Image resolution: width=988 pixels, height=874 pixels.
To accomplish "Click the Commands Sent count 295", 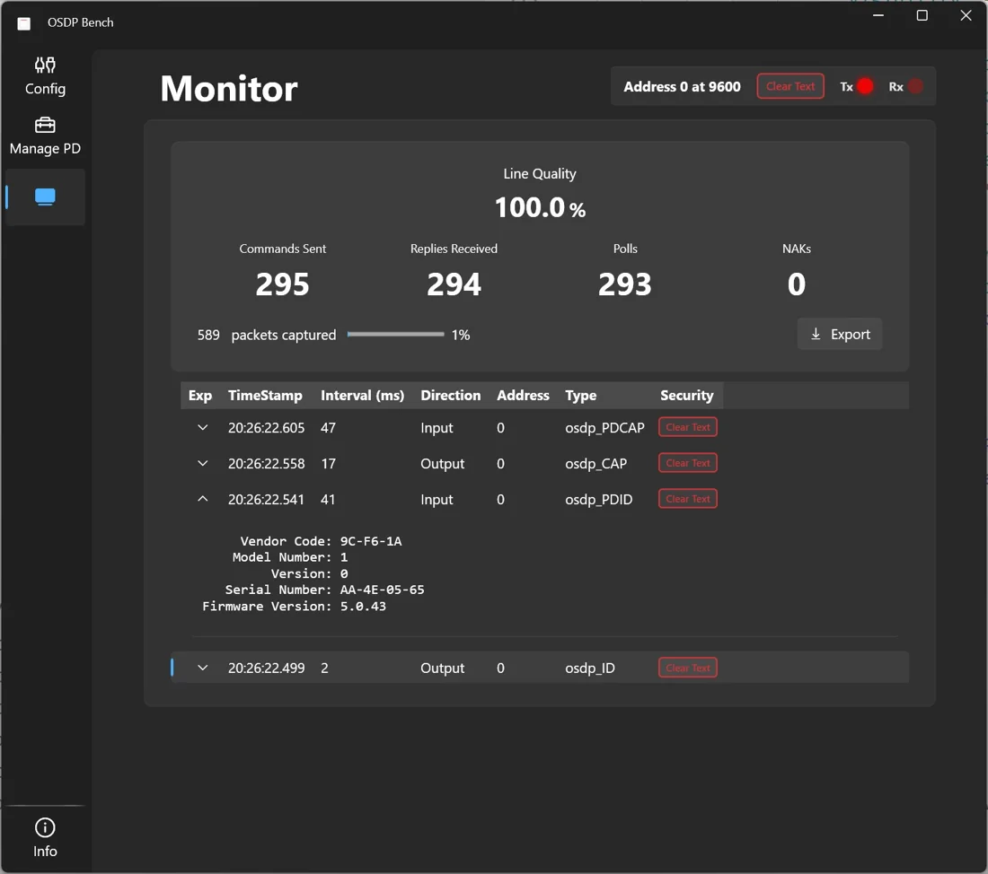I will click(x=282, y=284).
